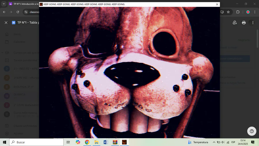Click the Asignado status label

(x=244, y=40)
